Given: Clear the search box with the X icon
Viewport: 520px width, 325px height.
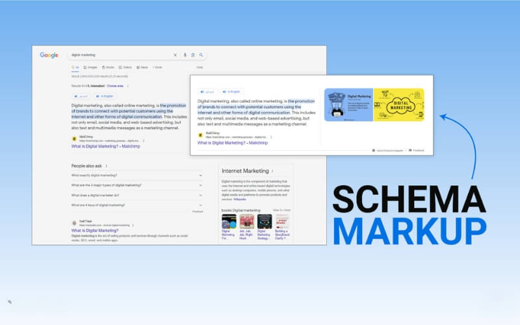Looking at the screenshot, I should (x=175, y=55).
